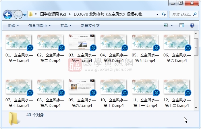
Task: Minimize the Explorer window
Action: pyautogui.click(x=173, y=3)
